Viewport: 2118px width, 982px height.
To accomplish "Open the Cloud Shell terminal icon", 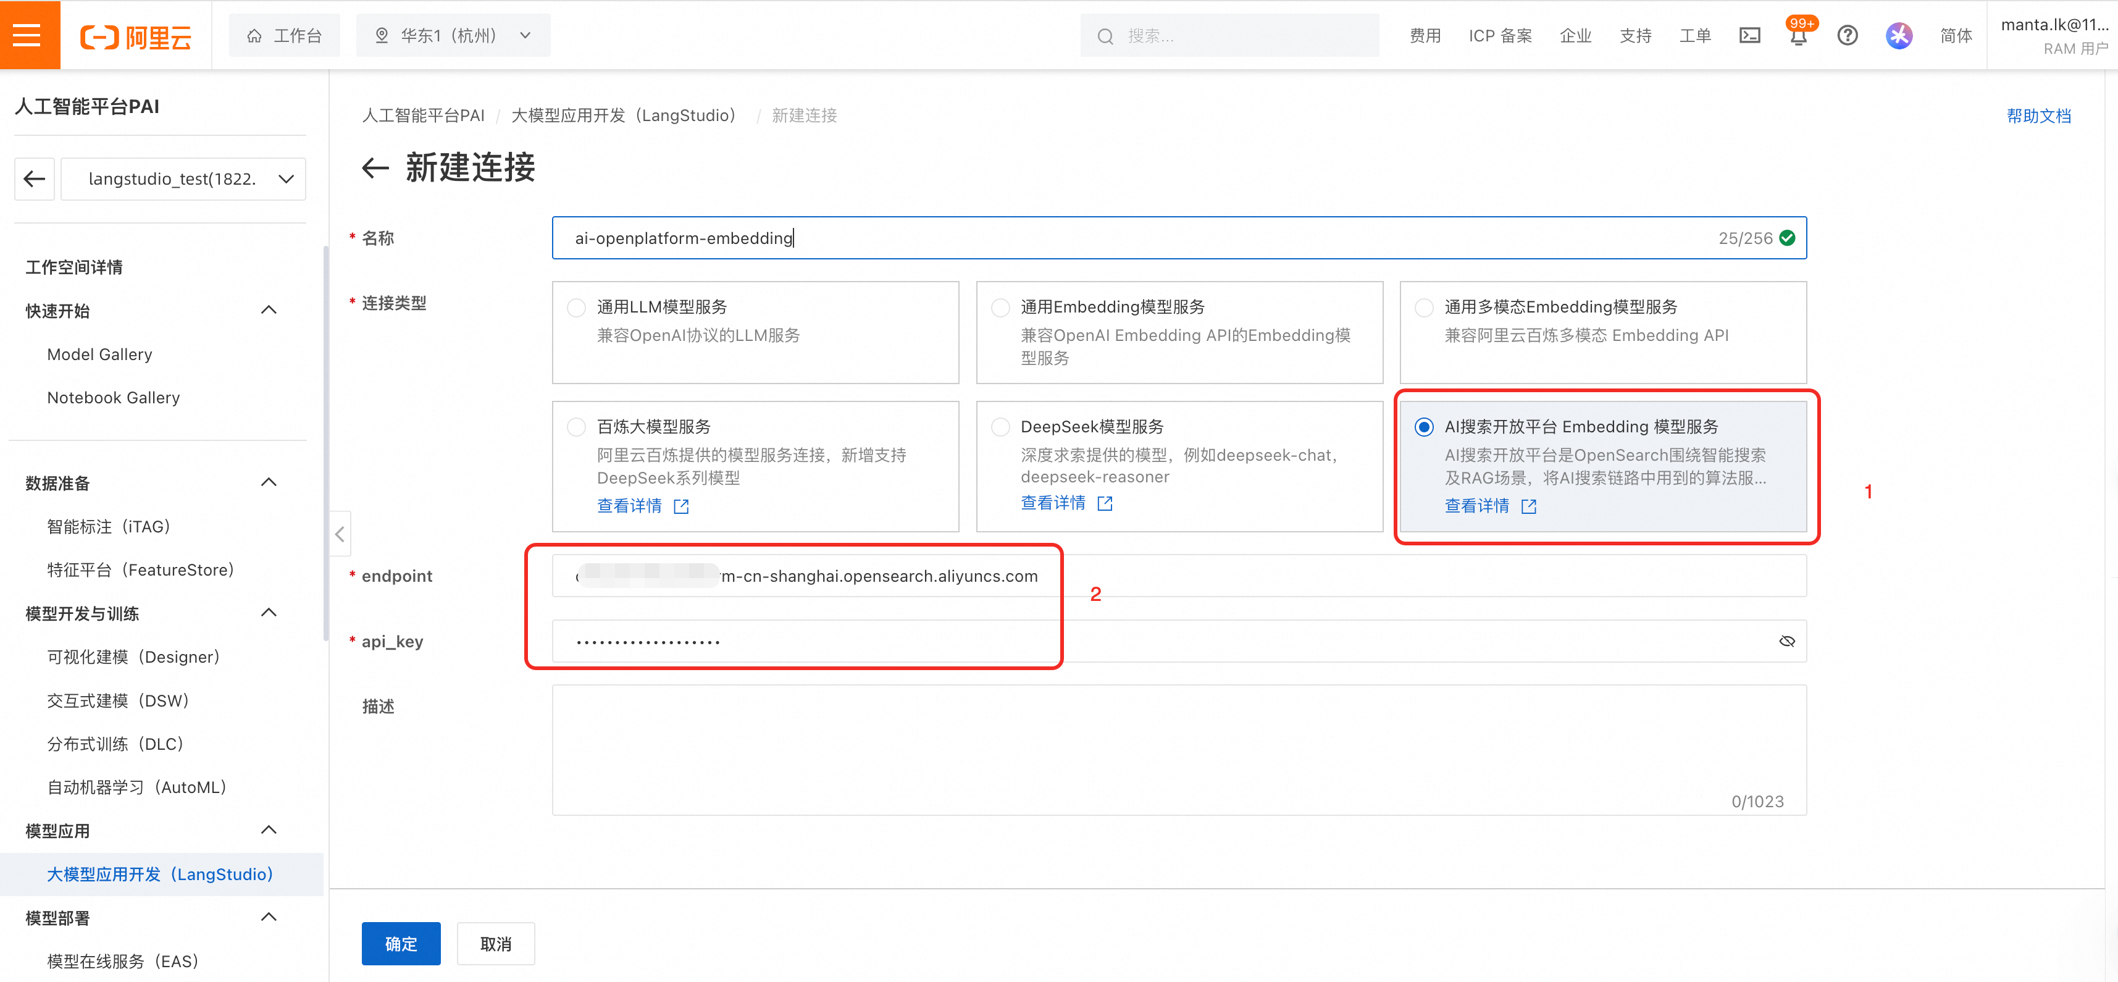I will (1749, 35).
